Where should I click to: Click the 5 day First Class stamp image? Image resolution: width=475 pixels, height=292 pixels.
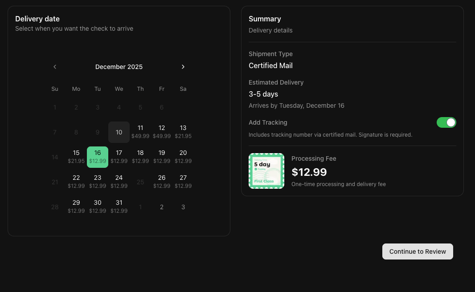[x=266, y=171]
